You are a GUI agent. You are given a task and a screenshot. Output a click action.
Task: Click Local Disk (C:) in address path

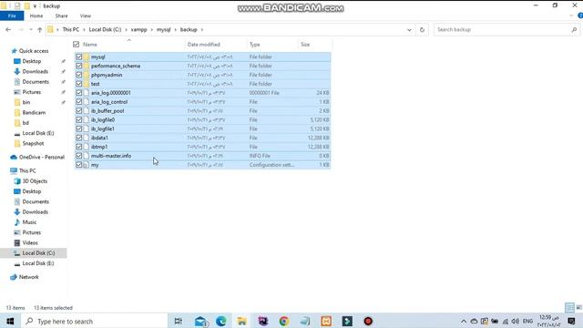[x=105, y=30]
